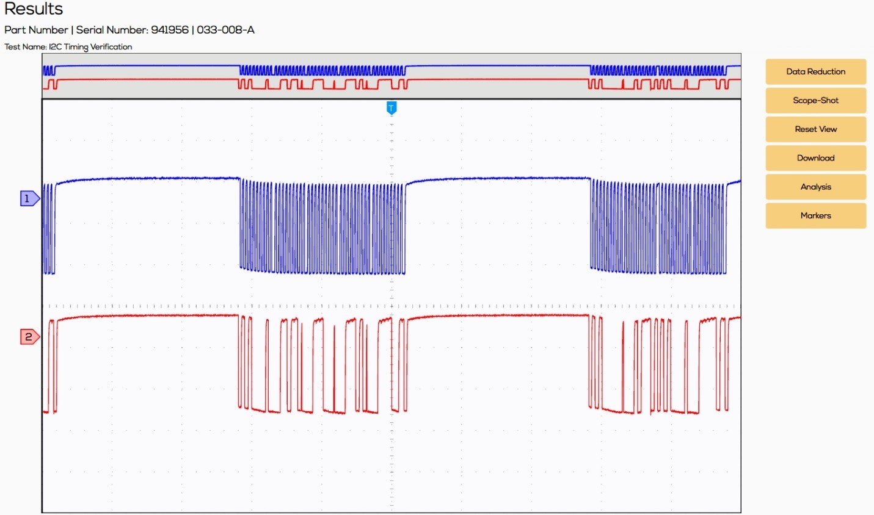The image size is (874, 515).
Task: Download the capture results
Action: pos(815,157)
